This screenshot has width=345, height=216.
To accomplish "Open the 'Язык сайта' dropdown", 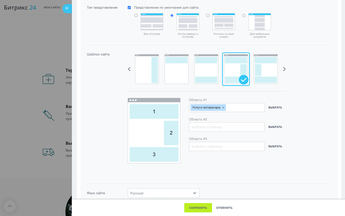I will tap(163, 193).
